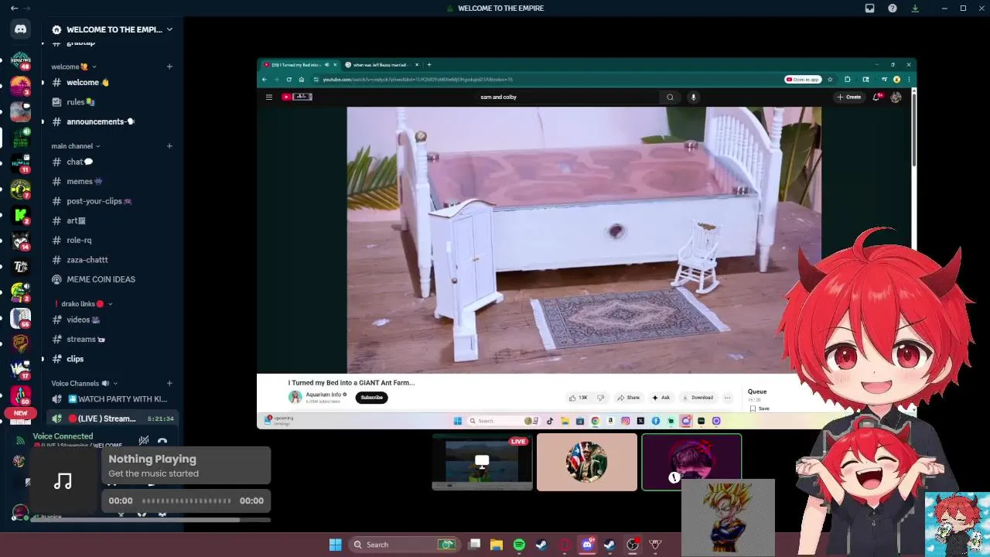Open first Steam icon in Windows taskbar
This screenshot has height=557, width=990.
click(541, 545)
